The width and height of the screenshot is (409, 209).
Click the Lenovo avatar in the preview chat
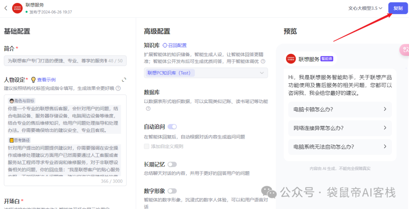tap(290, 59)
